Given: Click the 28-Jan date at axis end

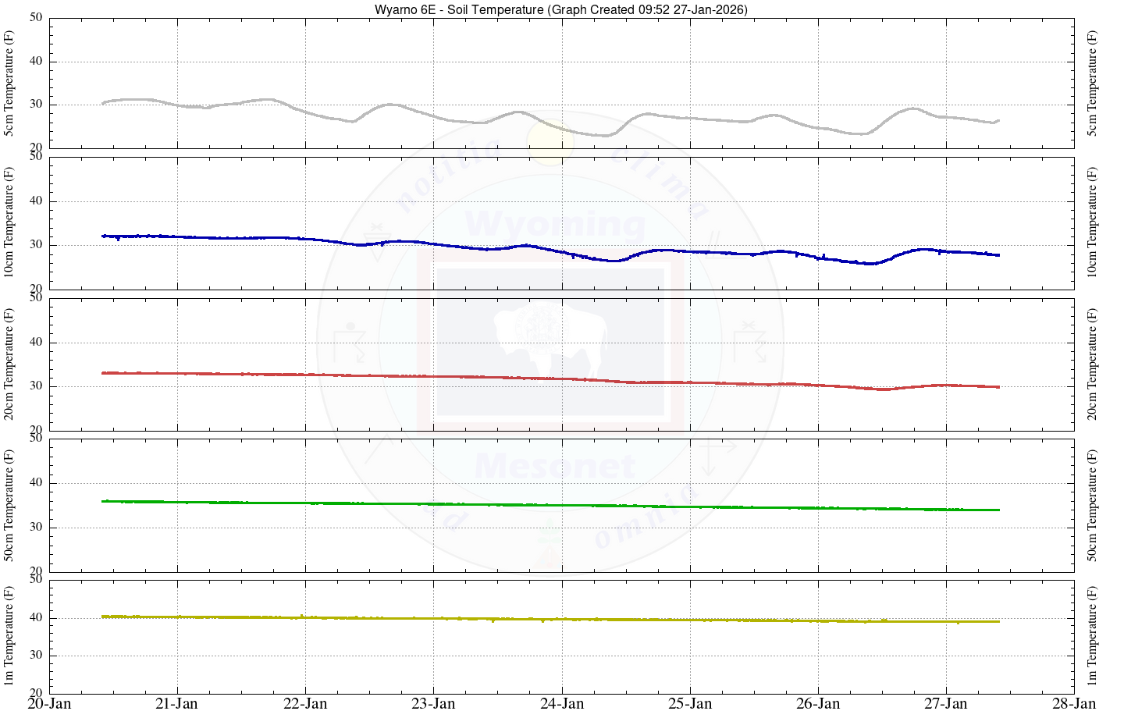Looking at the screenshot, I should tap(1074, 704).
